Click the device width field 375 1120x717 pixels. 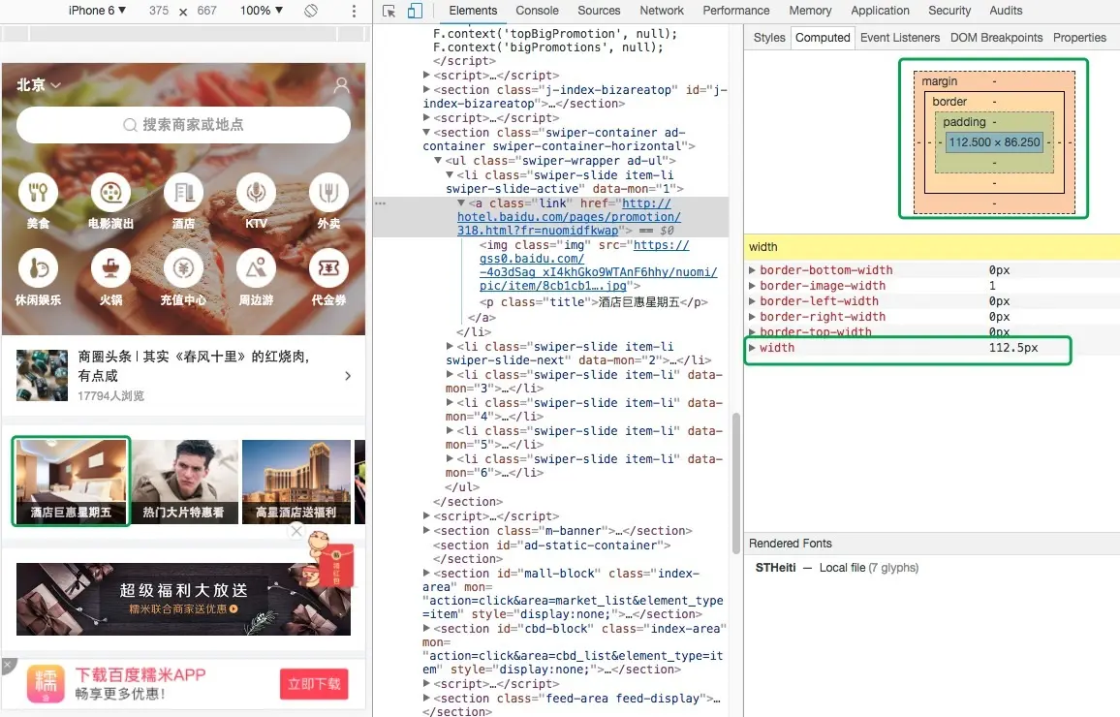tap(159, 10)
